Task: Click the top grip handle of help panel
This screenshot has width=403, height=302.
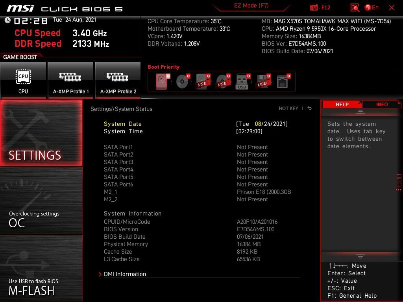Action: pyautogui.click(x=360, y=112)
